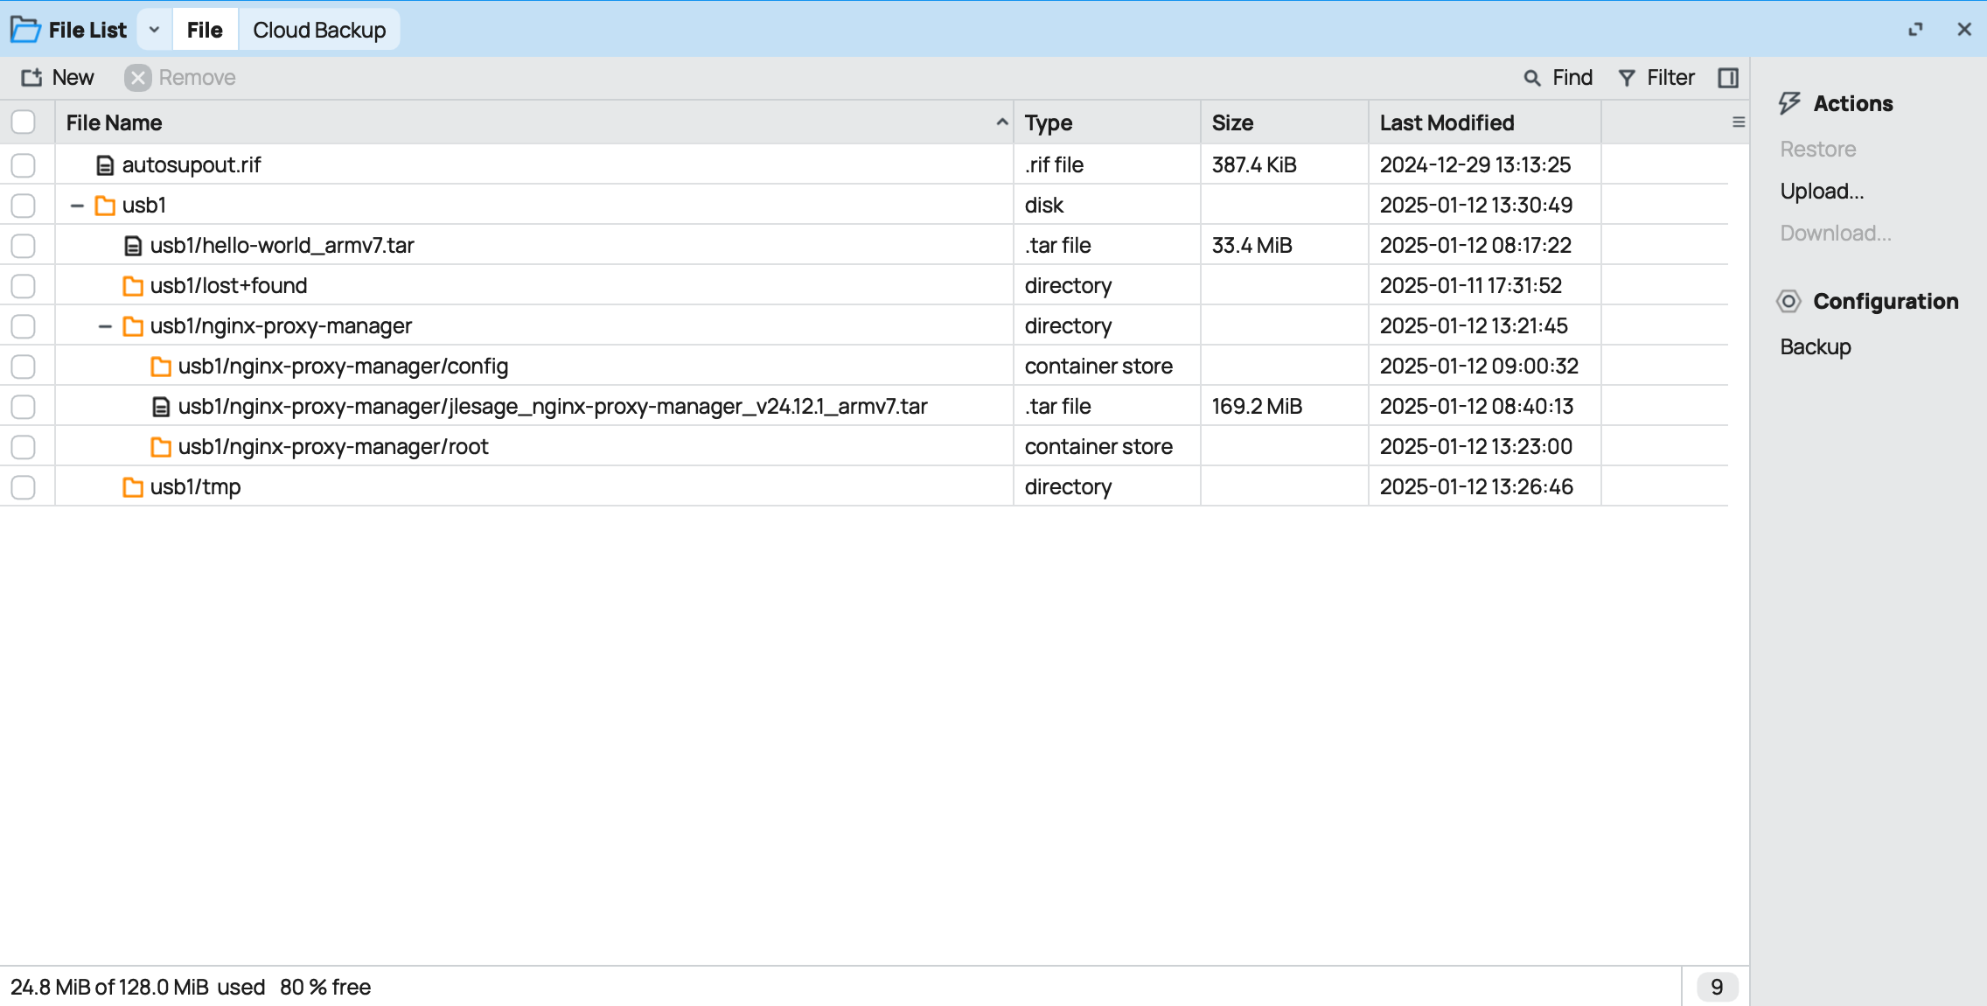Click the usb1/tmp folder icon
1987x1006 pixels.
click(133, 487)
